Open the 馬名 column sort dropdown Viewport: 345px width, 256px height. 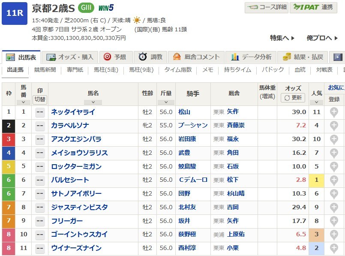[93, 102]
